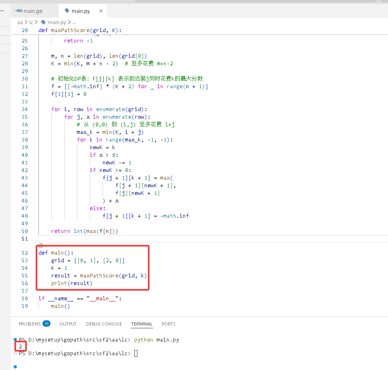388x370 pixels.
Task: Click the 'return -1' line
Action: [79, 41]
